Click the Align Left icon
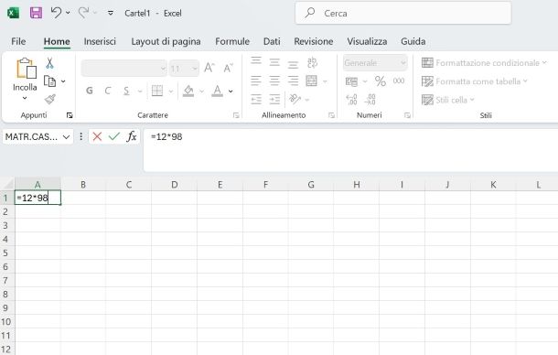 point(256,81)
